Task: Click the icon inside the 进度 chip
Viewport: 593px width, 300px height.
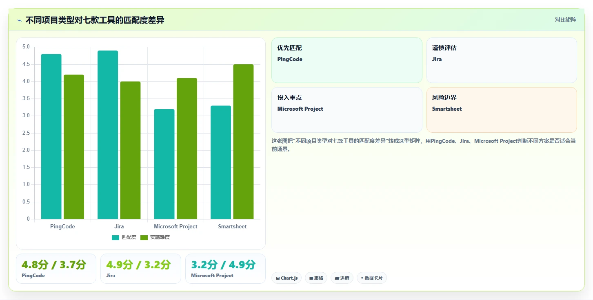Action: pyautogui.click(x=337, y=278)
